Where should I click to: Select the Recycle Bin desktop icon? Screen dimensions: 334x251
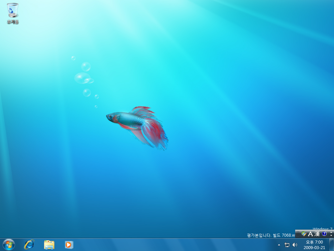13,10
